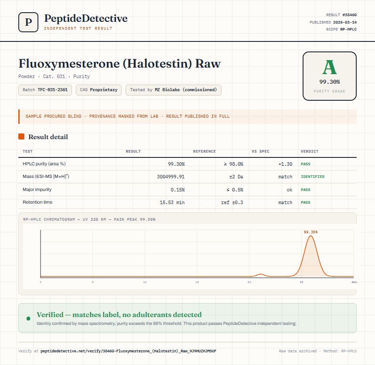Click the 15.53 min retention time value

(x=172, y=203)
